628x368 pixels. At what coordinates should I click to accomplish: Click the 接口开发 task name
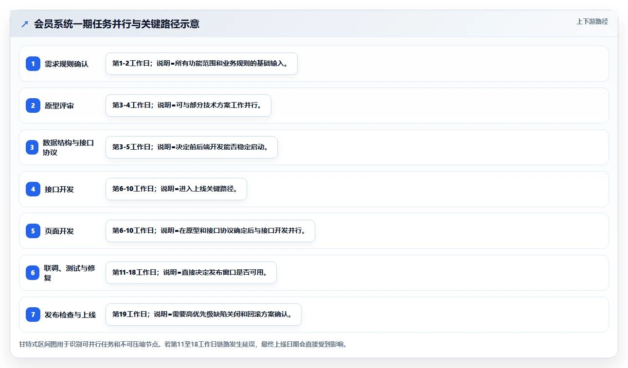[59, 189]
